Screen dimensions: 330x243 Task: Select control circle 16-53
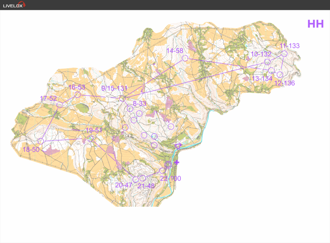pos(77,95)
